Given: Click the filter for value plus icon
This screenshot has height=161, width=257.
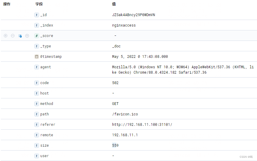Looking at the screenshot, I should (x=5, y=36).
